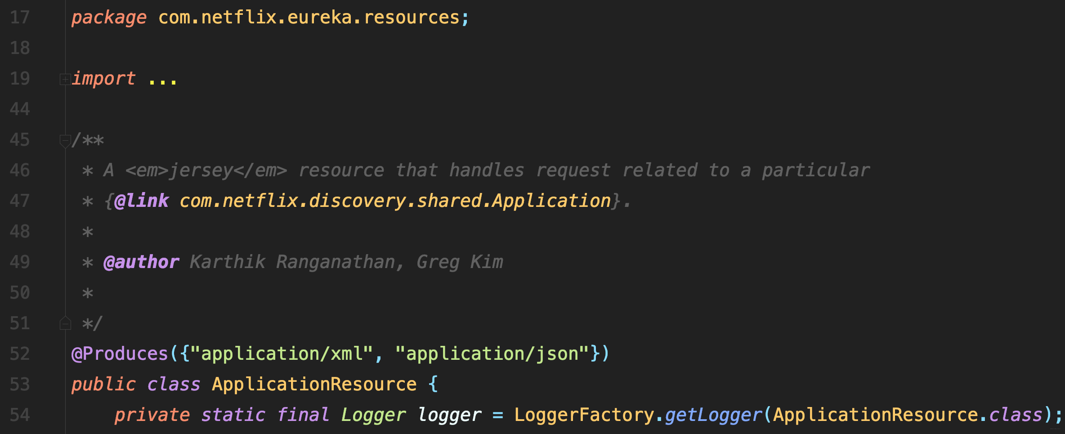Click line number 53 in the gutter
The image size is (1065, 434).
pos(20,385)
